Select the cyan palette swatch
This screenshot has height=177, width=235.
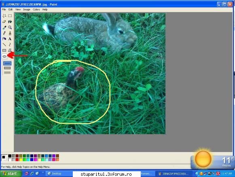pyautogui.click(x=28, y=160)
